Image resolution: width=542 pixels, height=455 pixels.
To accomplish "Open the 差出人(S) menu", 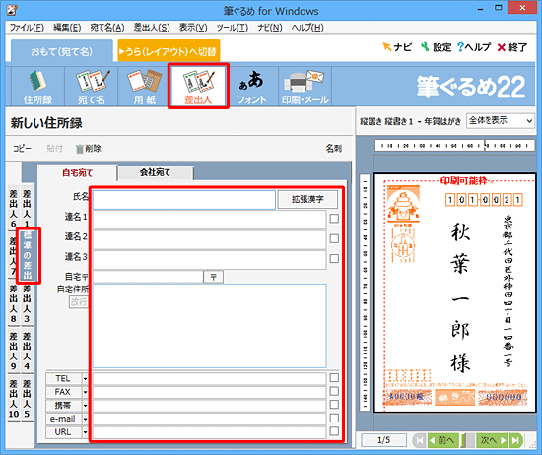I will [152, 28].
